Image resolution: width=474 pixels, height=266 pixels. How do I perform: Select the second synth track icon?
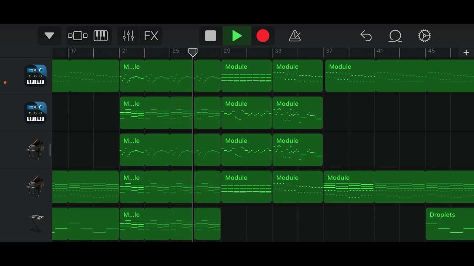[x=36, y=113]
